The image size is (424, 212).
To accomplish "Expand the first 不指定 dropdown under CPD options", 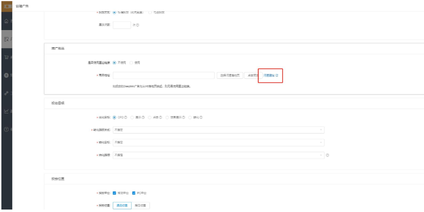I will (218, 130).
